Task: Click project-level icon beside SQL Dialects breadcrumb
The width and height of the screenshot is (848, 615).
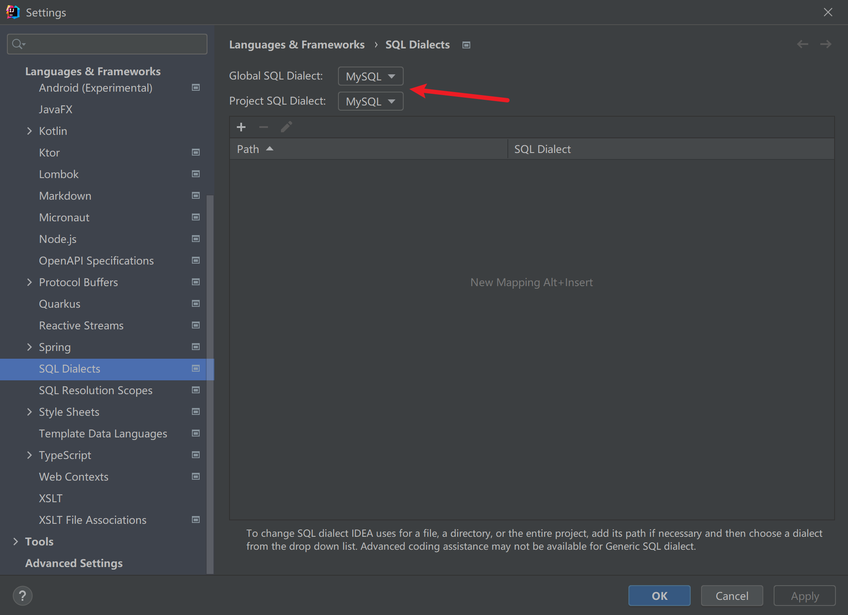Action: click(x=466, y=45)
